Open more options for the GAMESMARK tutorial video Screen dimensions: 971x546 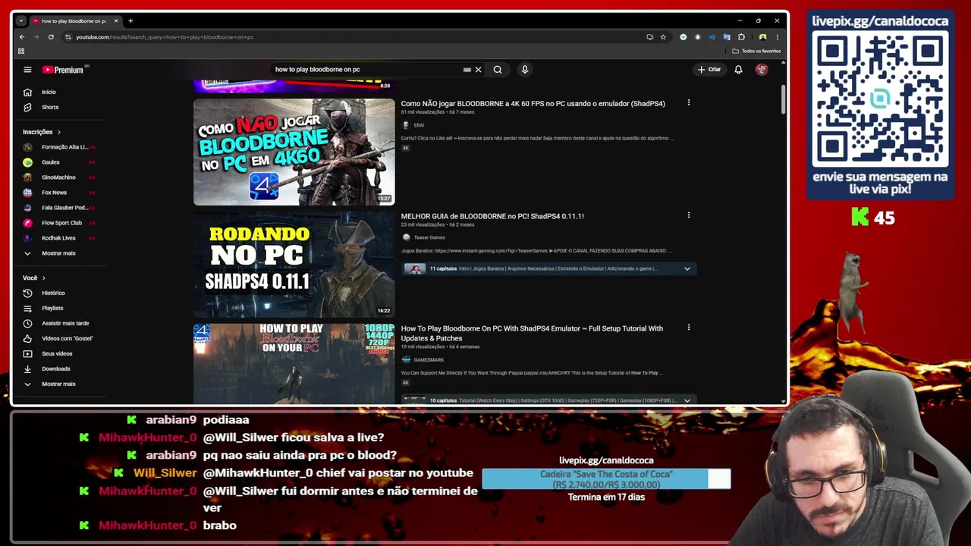689,328
